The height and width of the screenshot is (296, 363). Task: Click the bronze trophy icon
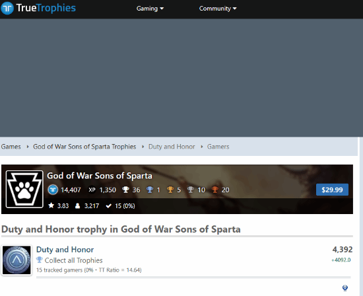(215, 190)
